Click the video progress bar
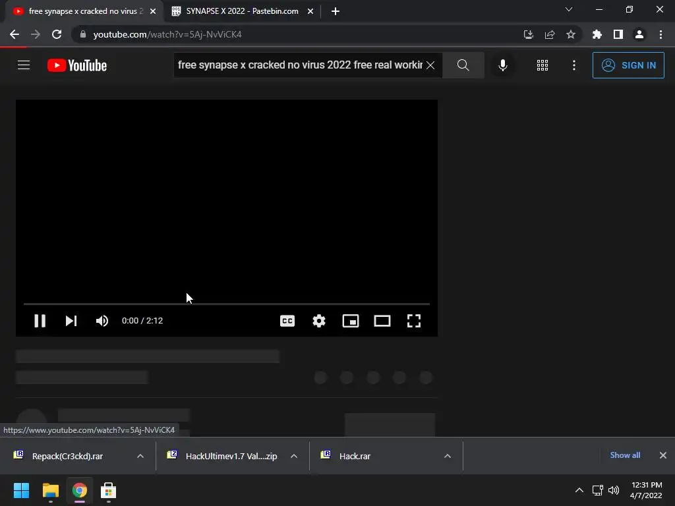 pos(227,304)
